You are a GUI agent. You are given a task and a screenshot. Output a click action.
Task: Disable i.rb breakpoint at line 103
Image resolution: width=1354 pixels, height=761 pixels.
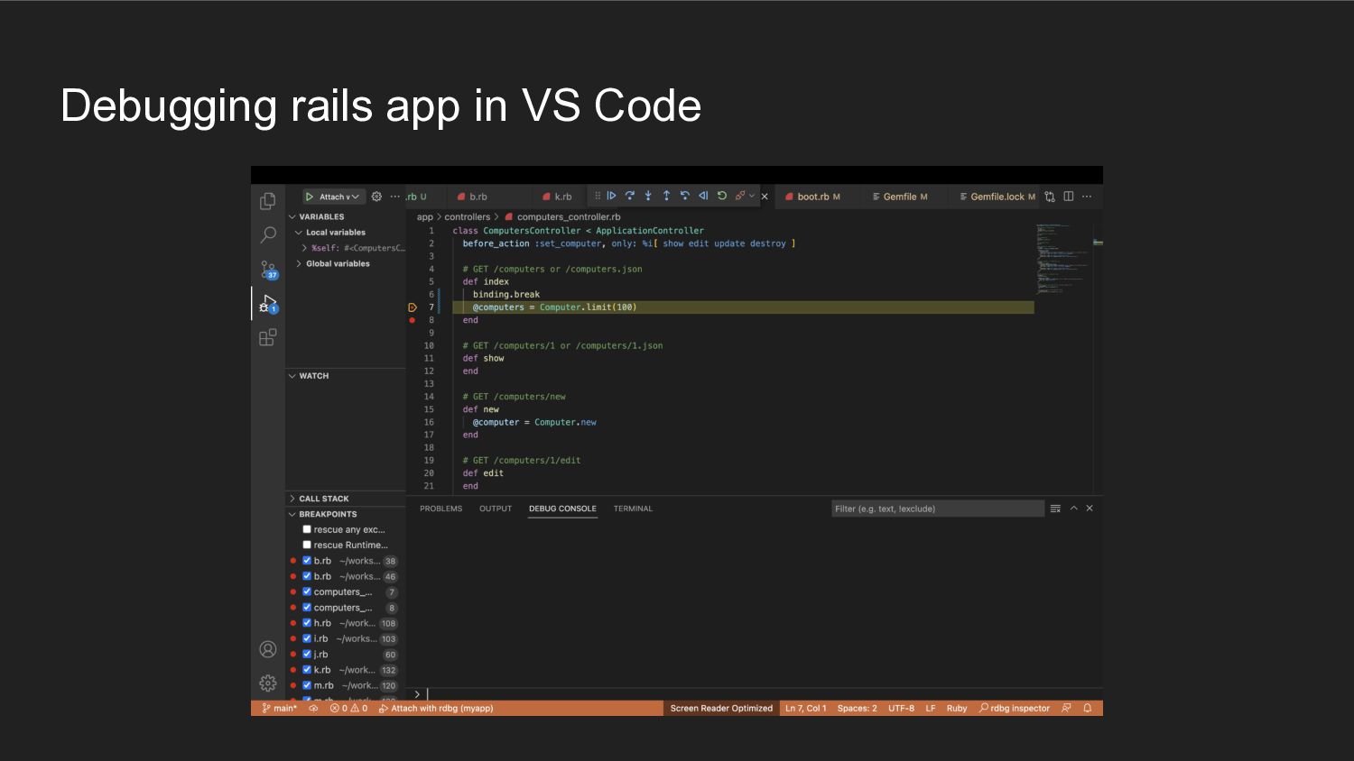(x=307, y=638)
